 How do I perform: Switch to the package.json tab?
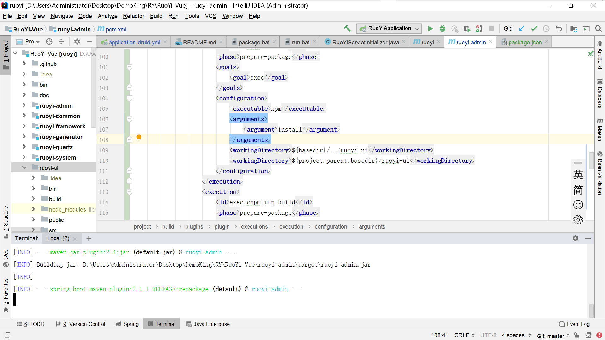(x=525, y=42)
